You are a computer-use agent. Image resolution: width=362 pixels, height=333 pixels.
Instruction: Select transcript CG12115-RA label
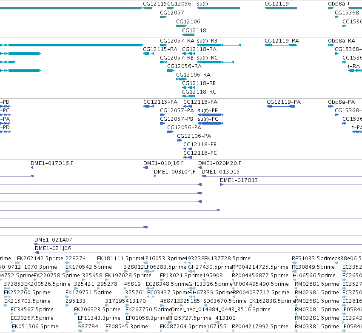[x=160, y=49]
